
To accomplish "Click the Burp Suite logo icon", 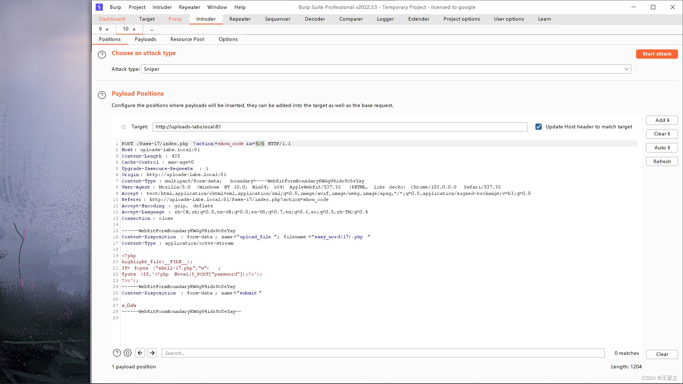I will pyautogui.click(x=99, y=7).
